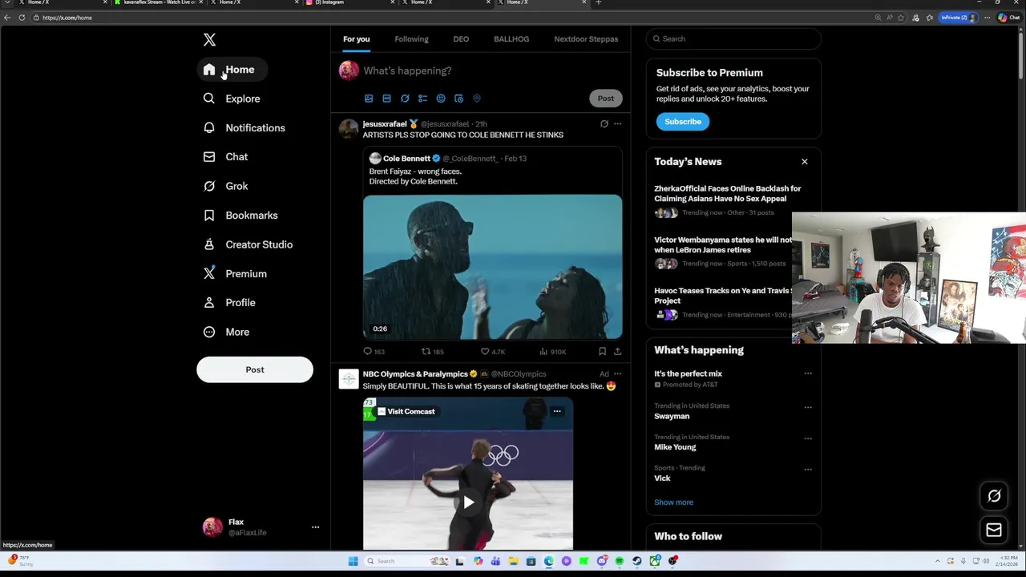Open account menu dots next to Flax
The width and height of the screenshot is (1026, 577).
click(x=315, y=527)
